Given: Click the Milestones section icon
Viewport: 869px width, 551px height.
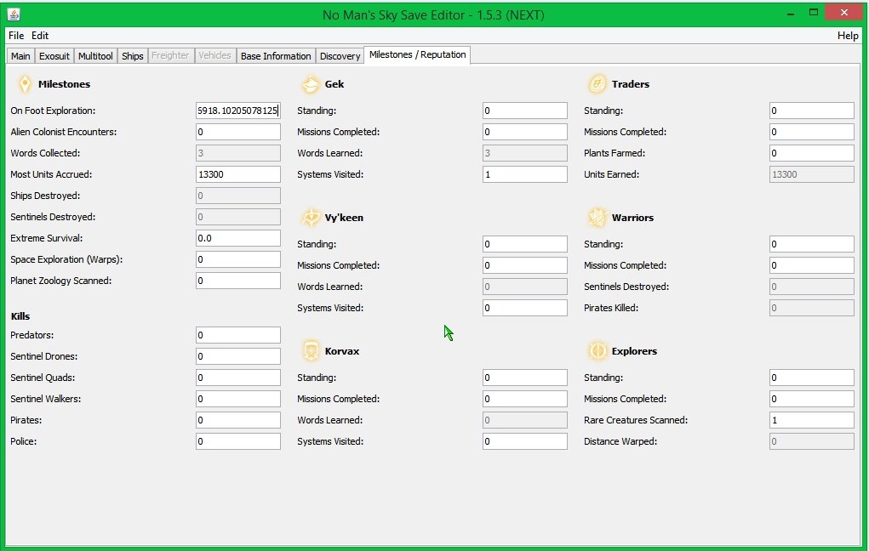Looking at the screenshot, I should [25, 84].
